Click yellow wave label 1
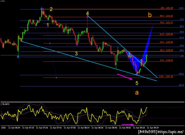 click(x=48, y=25)
